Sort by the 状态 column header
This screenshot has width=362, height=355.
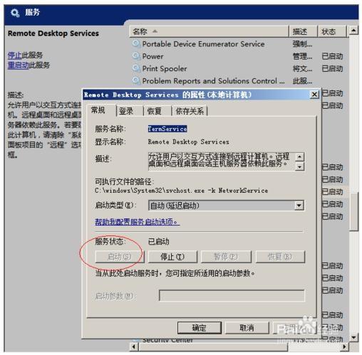pos(332,31)
